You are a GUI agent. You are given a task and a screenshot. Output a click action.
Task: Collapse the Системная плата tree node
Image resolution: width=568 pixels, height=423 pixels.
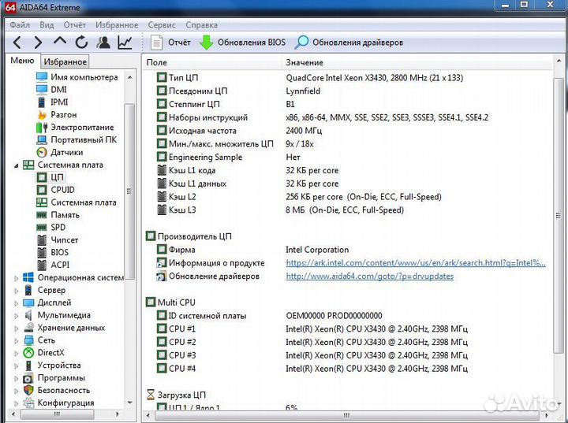click(16, 165)
